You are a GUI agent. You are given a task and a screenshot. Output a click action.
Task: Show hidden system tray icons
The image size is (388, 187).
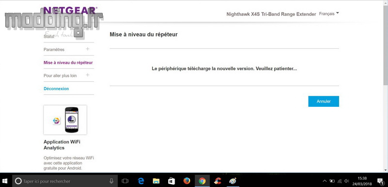324,181
